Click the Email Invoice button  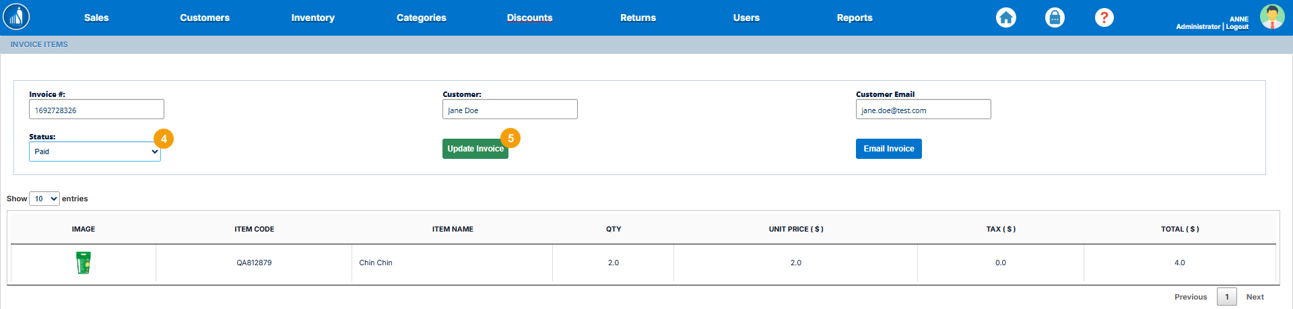(888, 149)
